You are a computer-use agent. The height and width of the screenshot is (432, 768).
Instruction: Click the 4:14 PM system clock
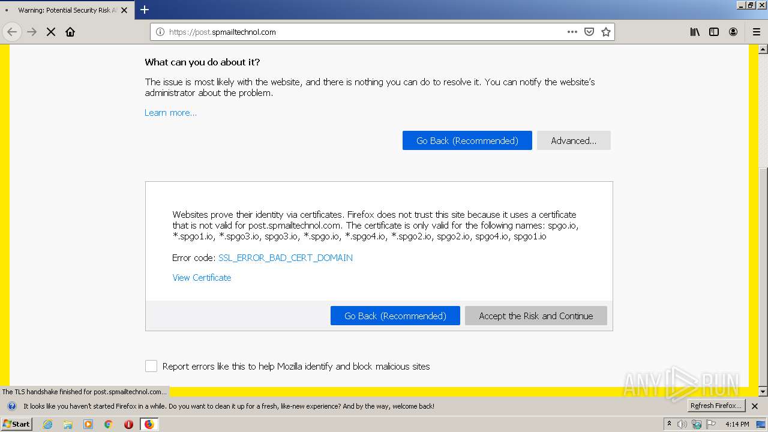coord(737,424)
